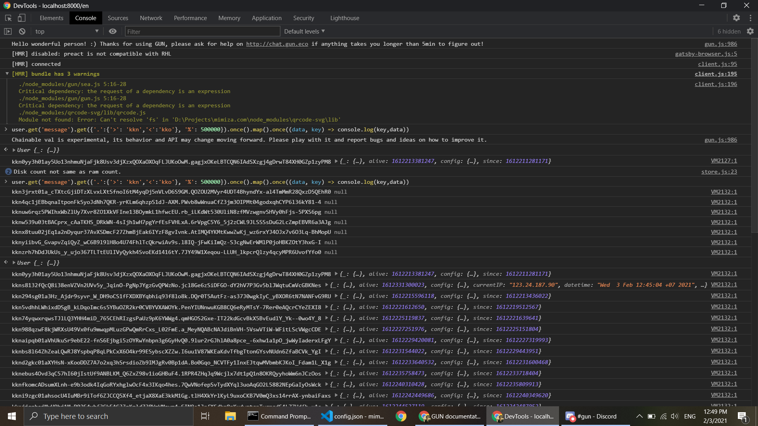758x426 pixels.
Task: Select the inspect element cursor tool
Action: [8, 18]
